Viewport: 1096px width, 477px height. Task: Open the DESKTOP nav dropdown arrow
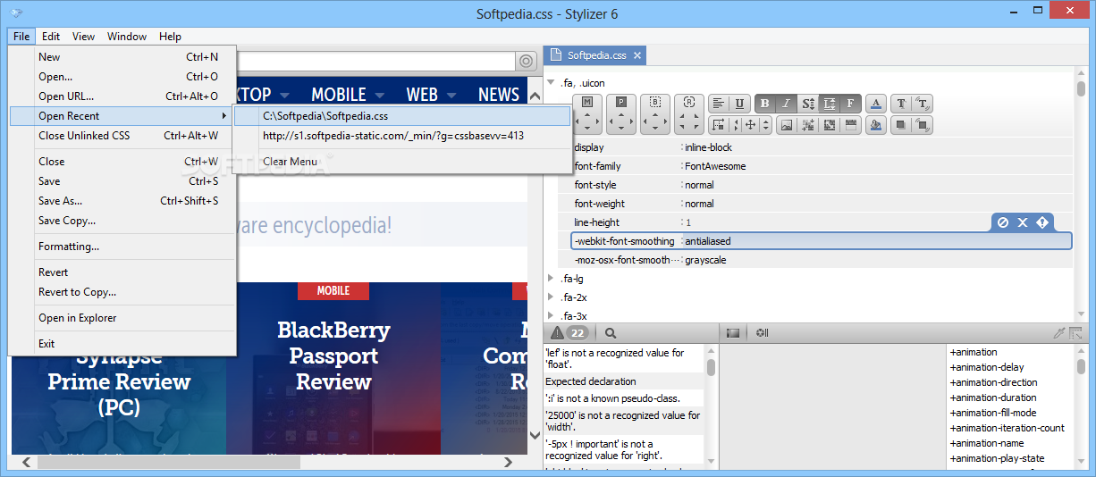coord(284,95)
